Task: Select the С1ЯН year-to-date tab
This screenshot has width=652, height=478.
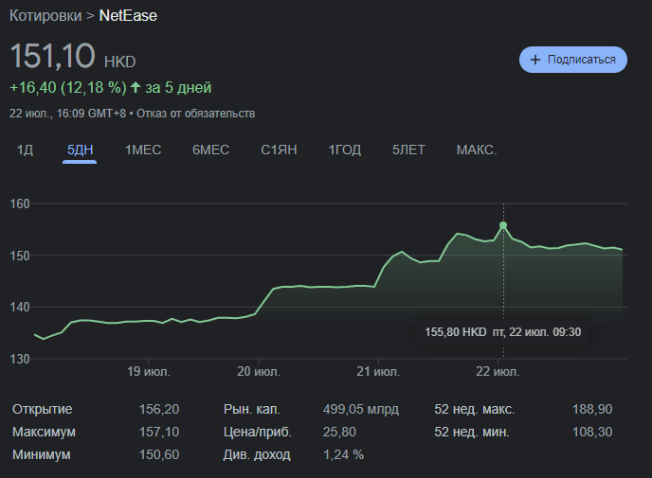Action: click(x=279, y=150)
